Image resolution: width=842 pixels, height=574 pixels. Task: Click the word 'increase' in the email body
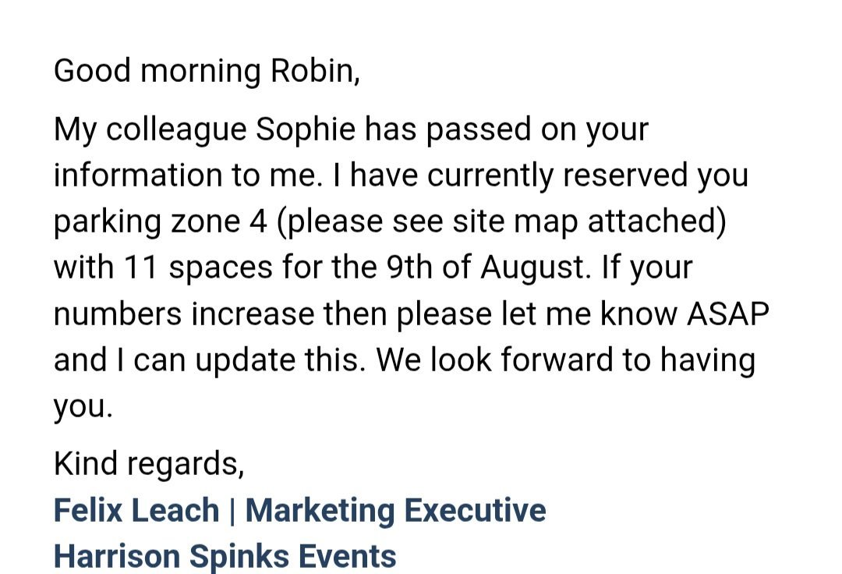[253, 314]
